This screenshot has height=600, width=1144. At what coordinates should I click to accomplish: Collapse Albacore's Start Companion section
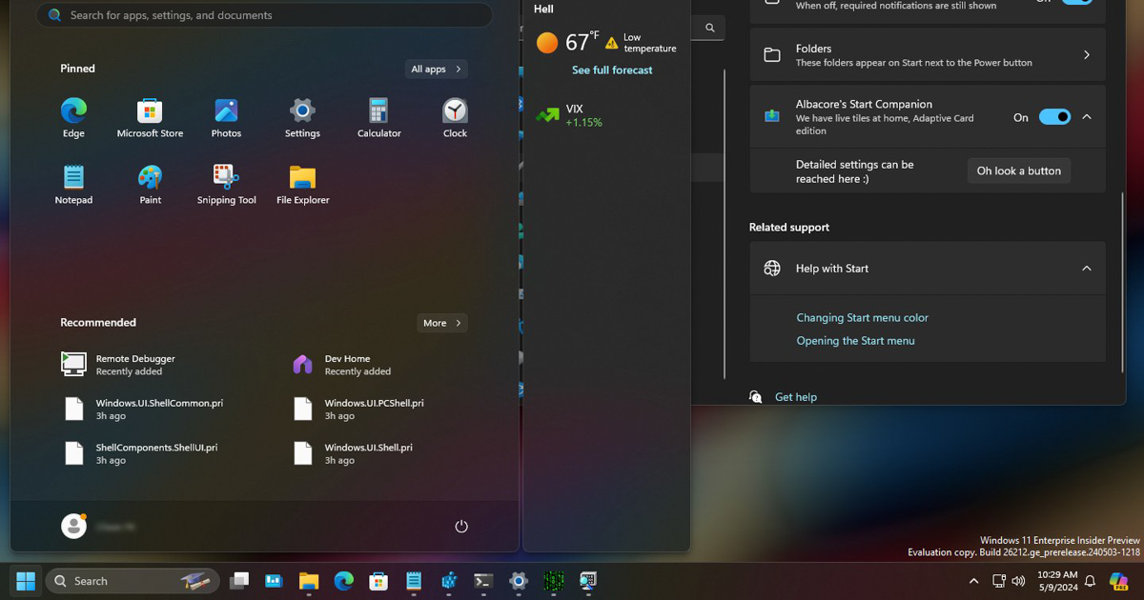coord(1086,117)
